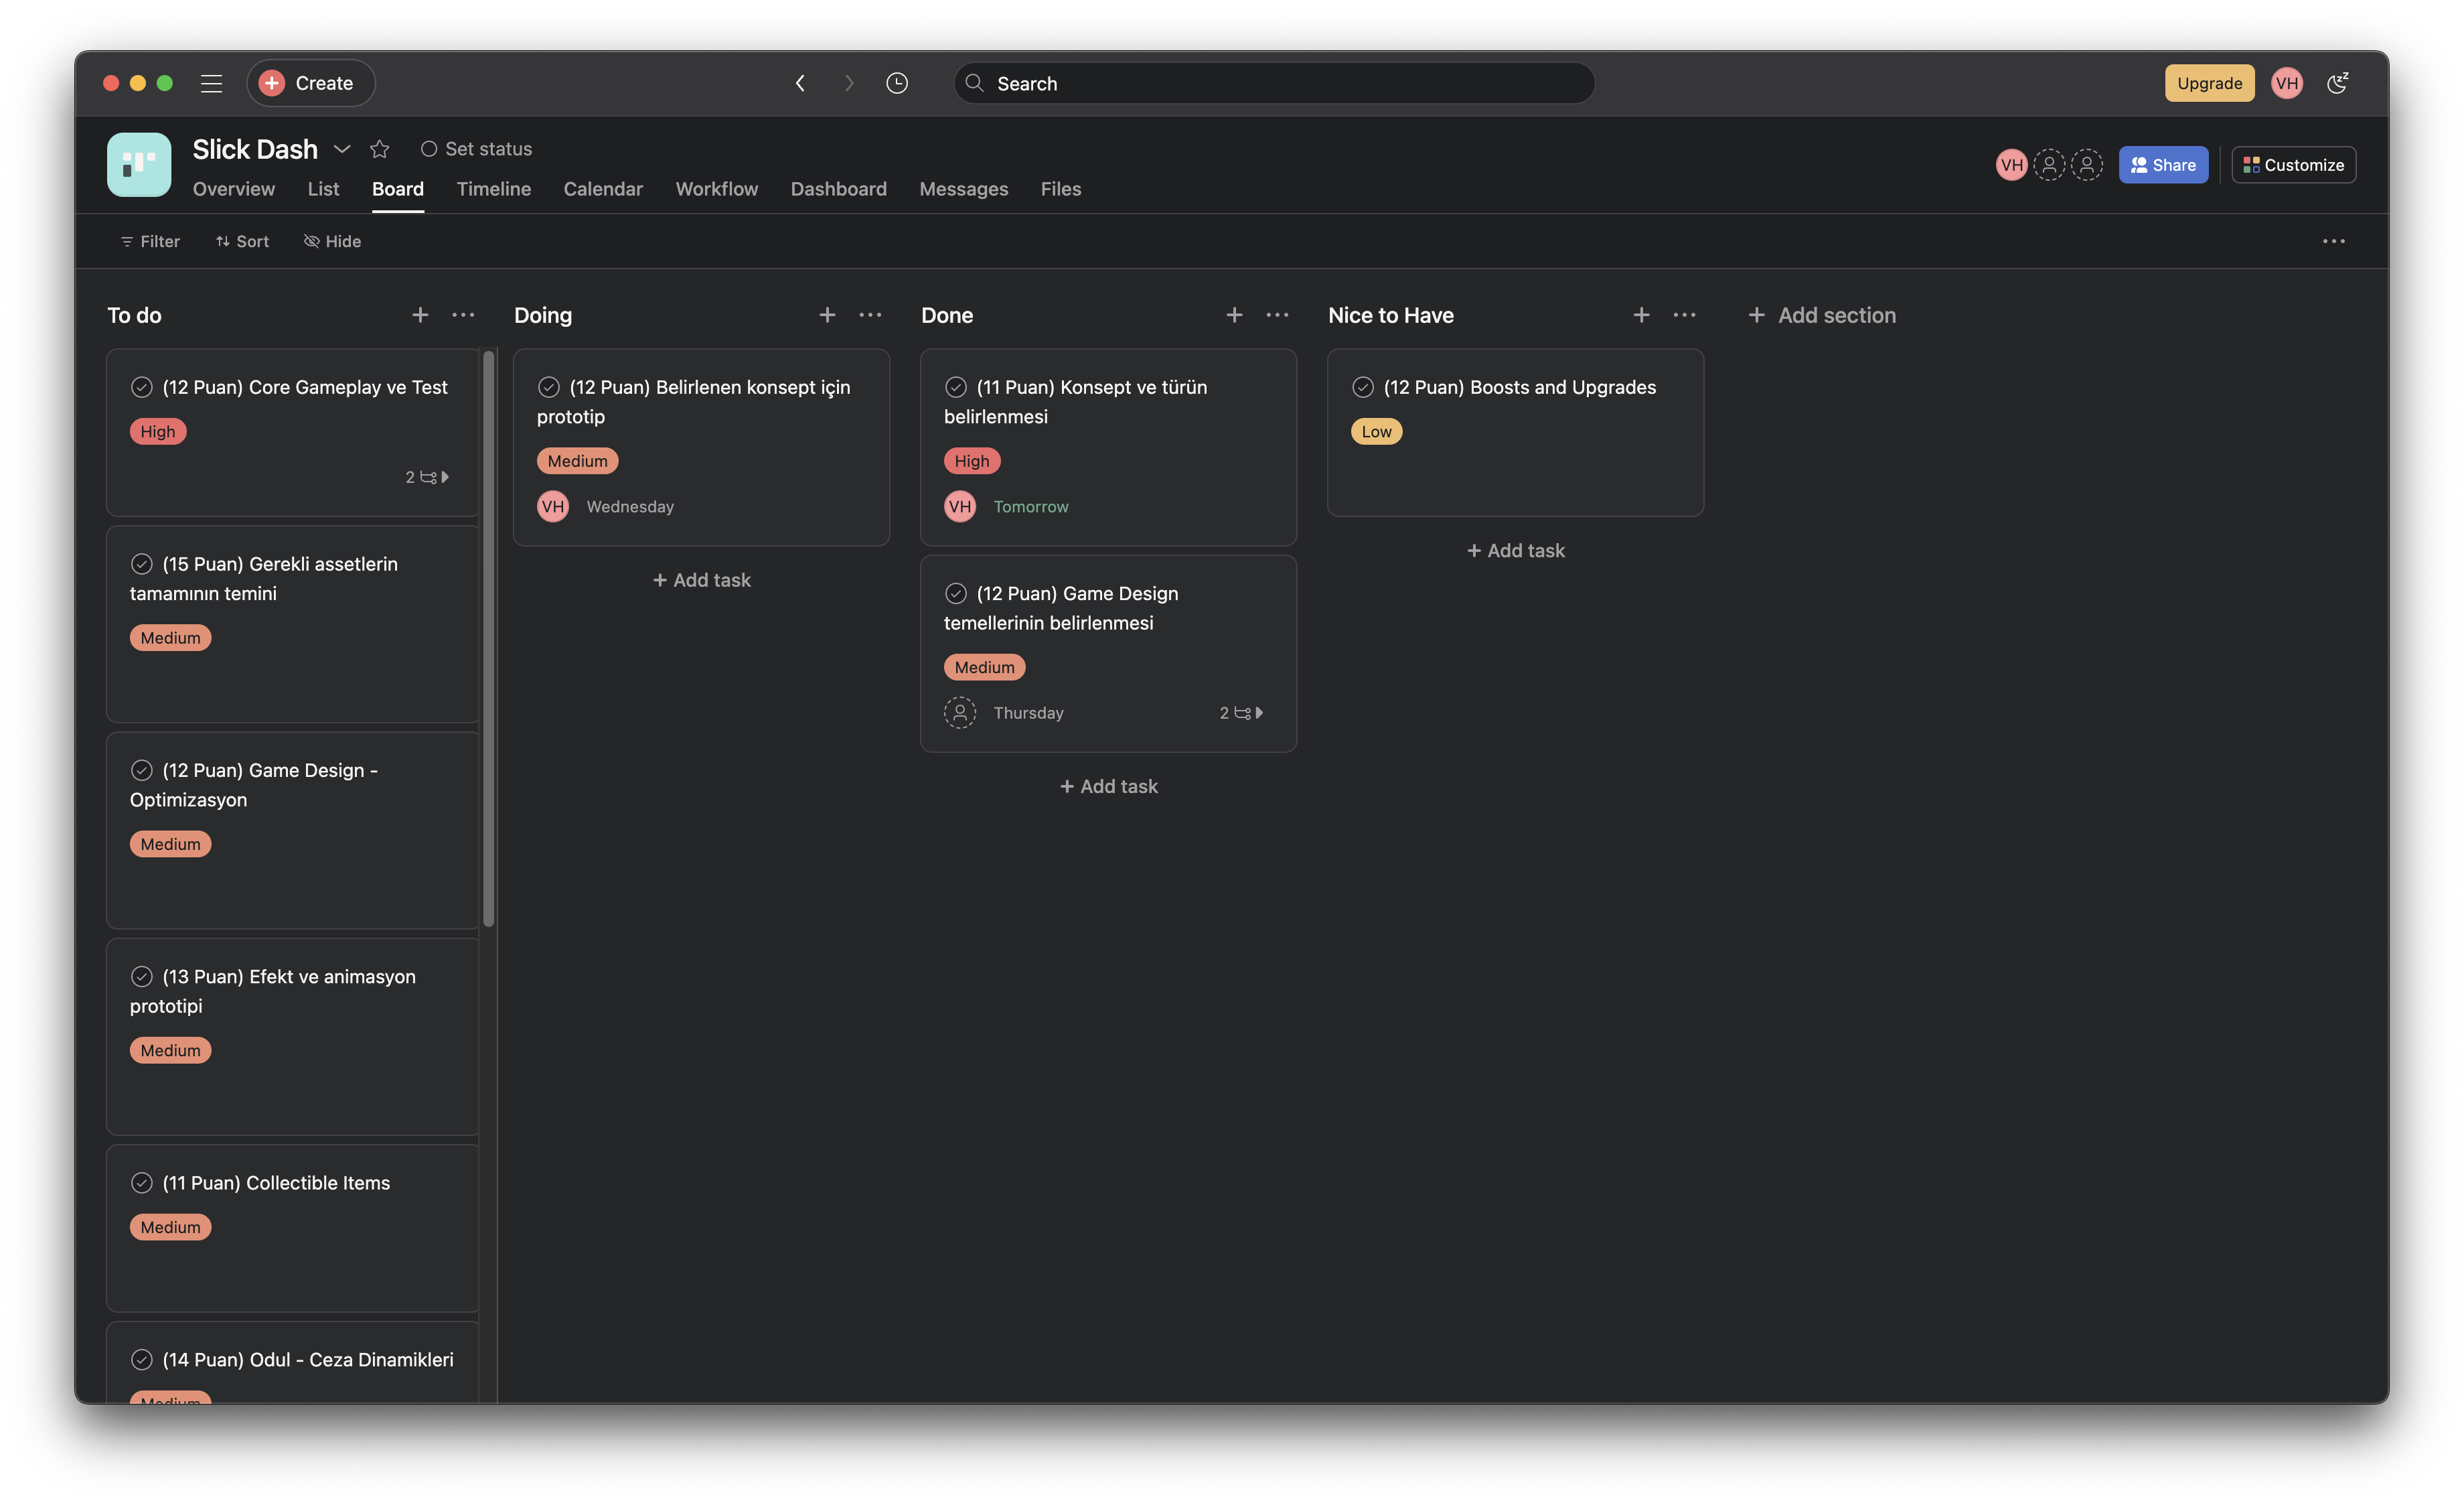2464x1503 pixels.
Task: Open the Customize panel
Action: [x=2293, y=164]
